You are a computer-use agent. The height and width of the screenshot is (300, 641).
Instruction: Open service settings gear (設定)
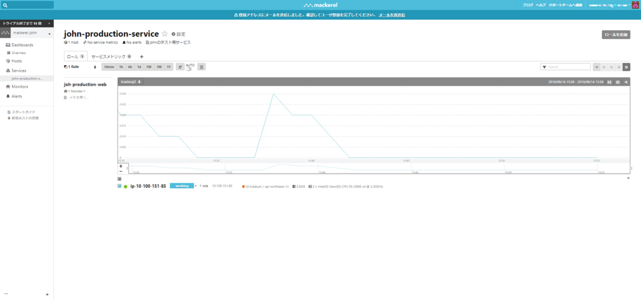pos(178,34)
